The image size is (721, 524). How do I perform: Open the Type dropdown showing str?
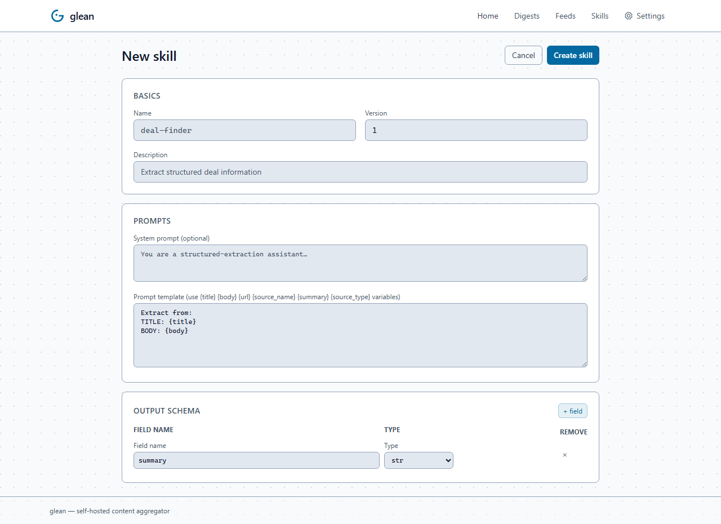click(x=419, y=460)
